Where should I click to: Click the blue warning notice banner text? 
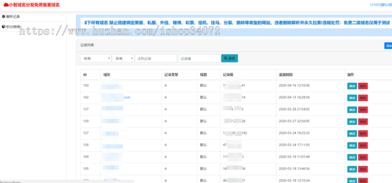(x=237, y=23)
